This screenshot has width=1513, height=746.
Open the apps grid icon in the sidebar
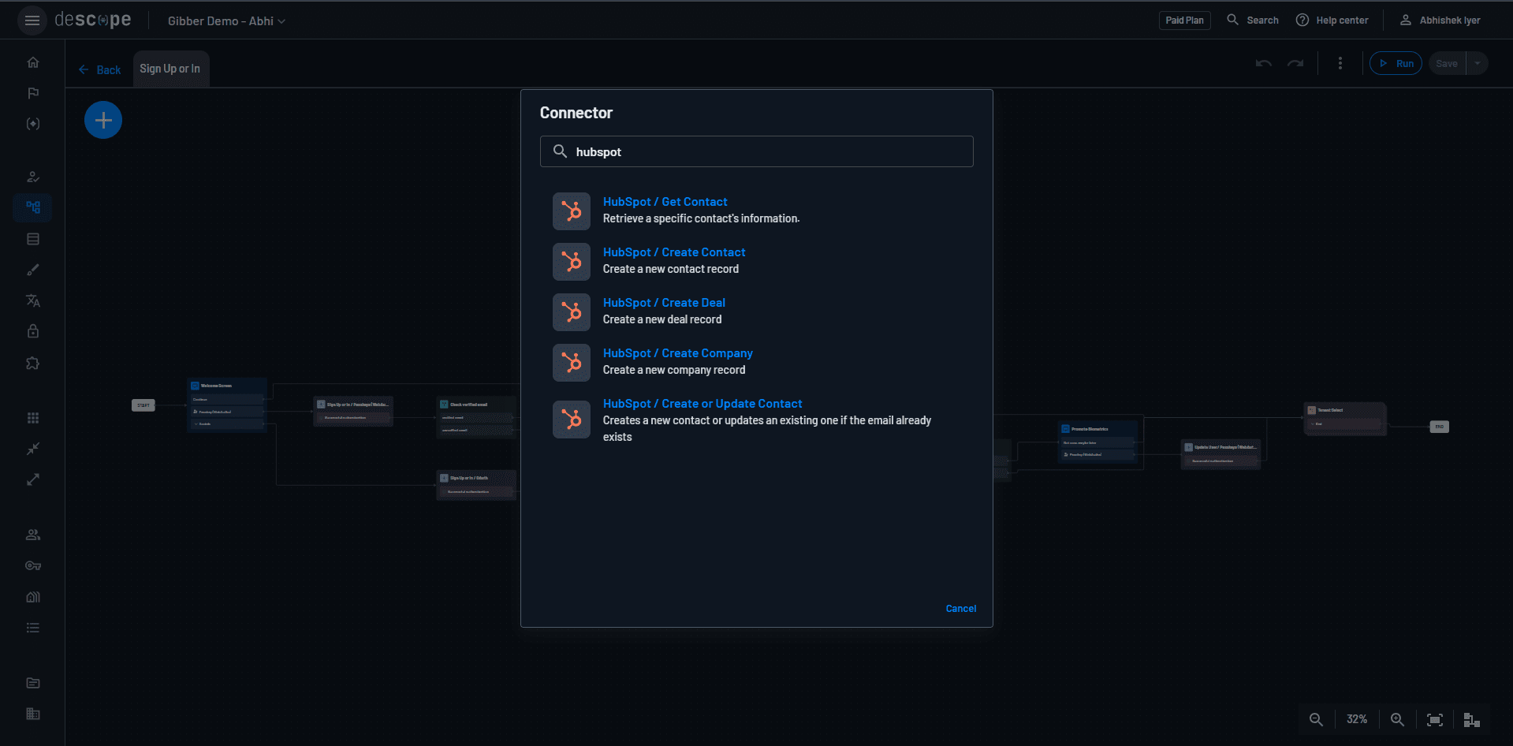click(x=33, y=418)
